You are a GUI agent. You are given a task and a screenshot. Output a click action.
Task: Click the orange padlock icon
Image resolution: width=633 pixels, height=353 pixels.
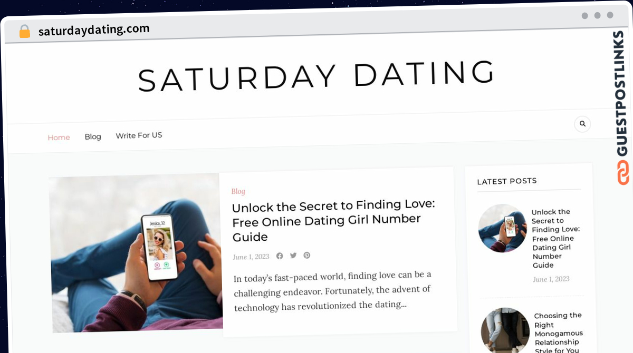click(x=25, y=32)
